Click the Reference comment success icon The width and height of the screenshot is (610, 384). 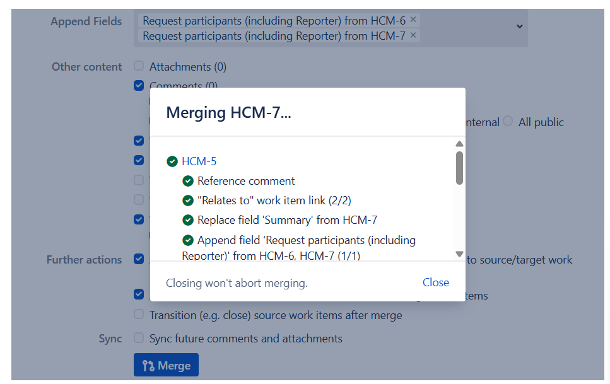pos(188,181)
